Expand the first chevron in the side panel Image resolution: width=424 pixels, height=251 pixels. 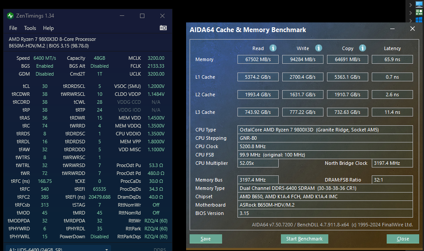(x=410, y=5)
